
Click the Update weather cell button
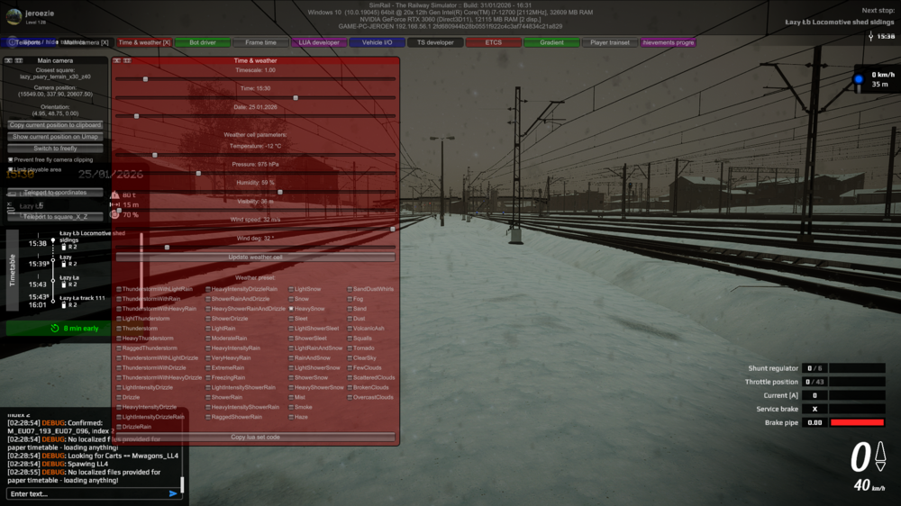point(255,258)
